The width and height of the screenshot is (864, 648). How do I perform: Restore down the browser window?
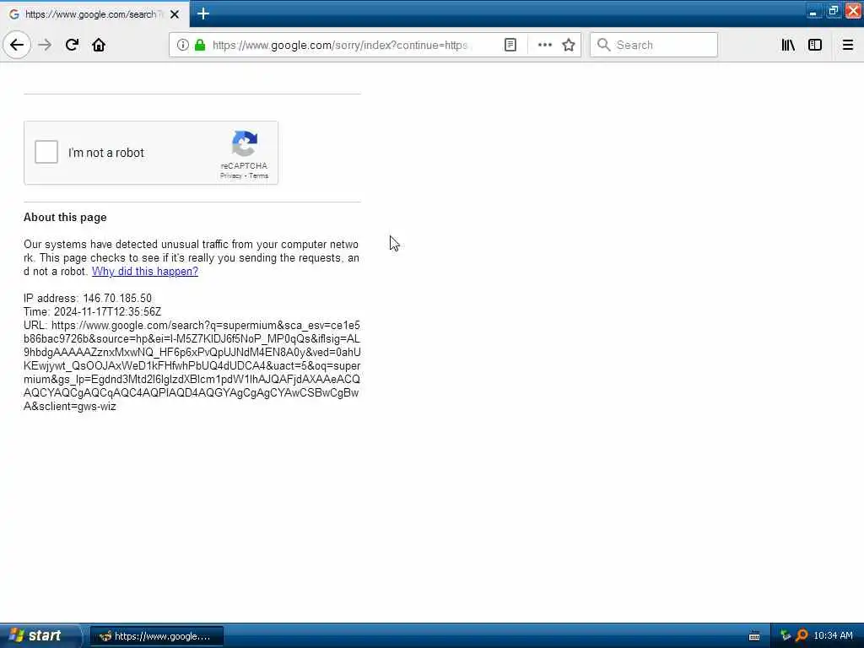[833, 10]
